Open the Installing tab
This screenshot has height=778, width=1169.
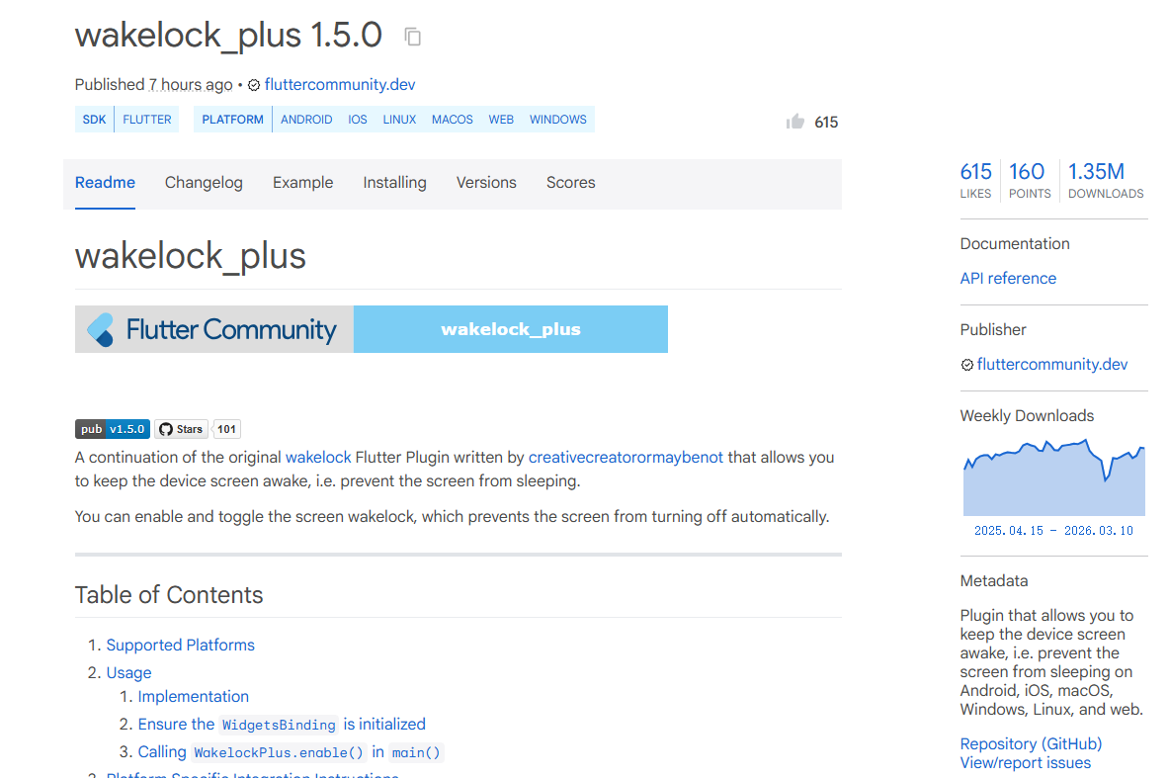pyautogui.click(x=394, y=183)
